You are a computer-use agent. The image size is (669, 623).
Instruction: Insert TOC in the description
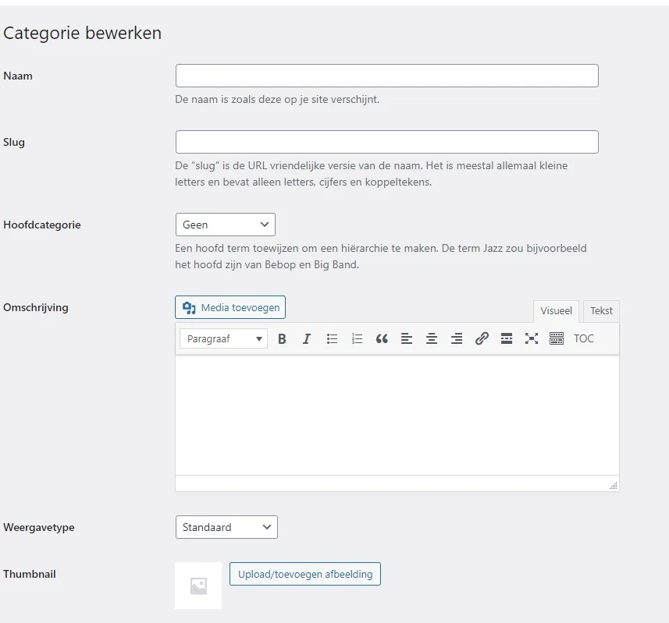pyautogui.click(x=584, y=338)
